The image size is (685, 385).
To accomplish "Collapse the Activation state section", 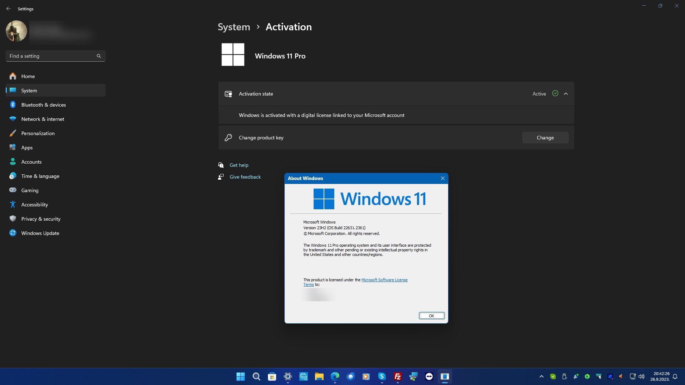I will point(566,94).
